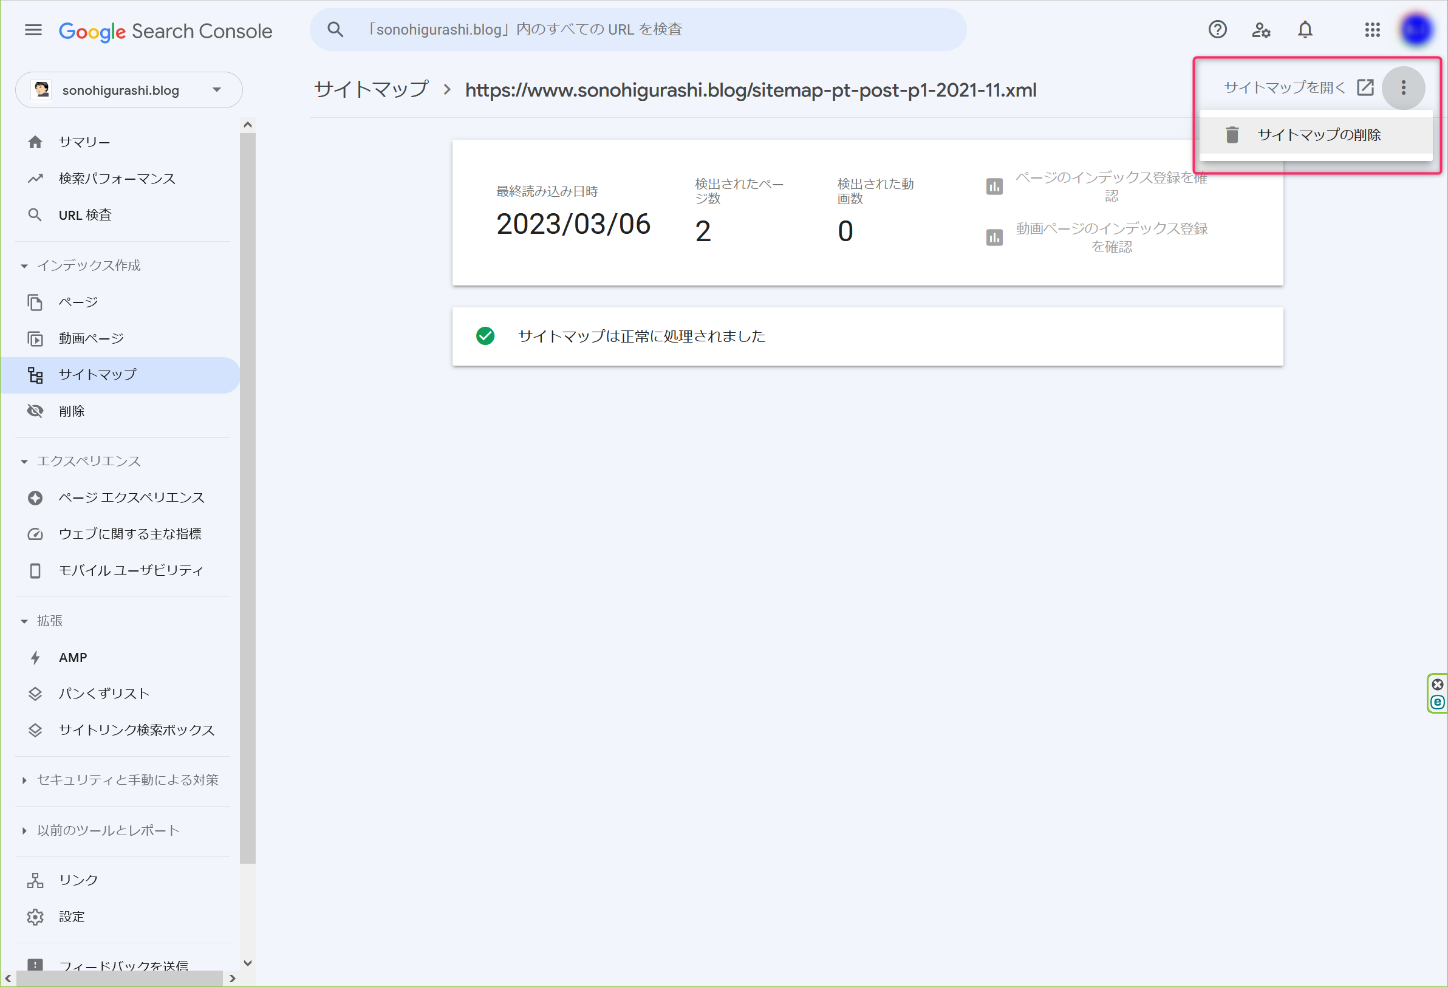Click the URL inspection search field
This screenshot has width=1448, height=987.
point(638,29)
